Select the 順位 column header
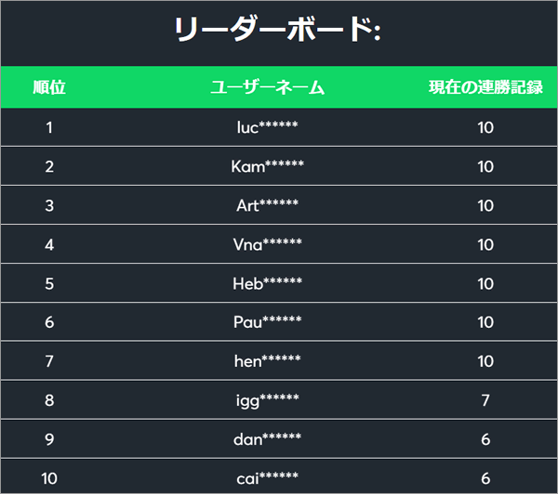 tap(49, 87)
